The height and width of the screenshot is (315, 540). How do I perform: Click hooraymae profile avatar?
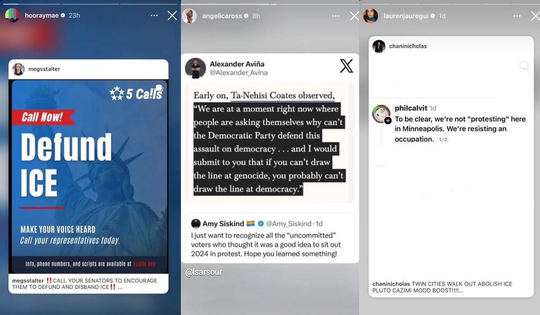pos(12,15)
